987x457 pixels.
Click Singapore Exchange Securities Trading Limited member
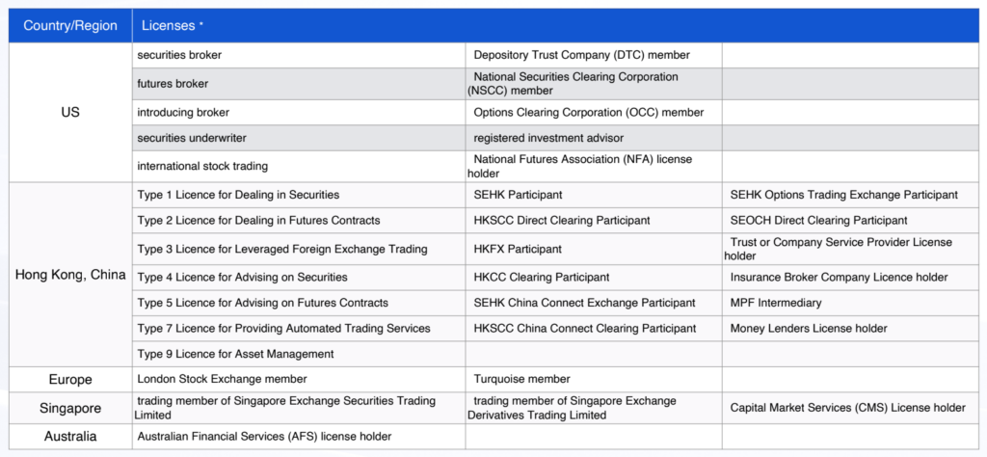pos(299,408)
